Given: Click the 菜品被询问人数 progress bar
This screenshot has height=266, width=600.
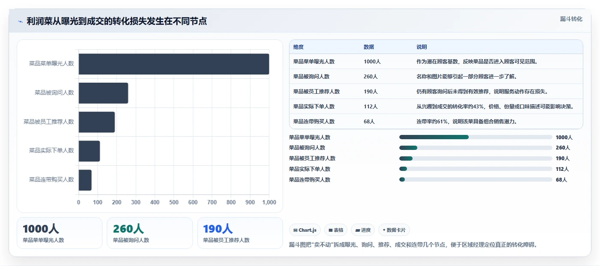Looking at the screenshot, I should tap(476, 148).
